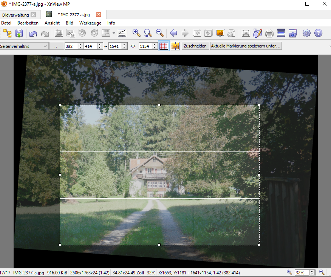Step the 382 X position spinner
This screenshot has height=277, width=331.
pyautogui.click(x=80, y=46)
